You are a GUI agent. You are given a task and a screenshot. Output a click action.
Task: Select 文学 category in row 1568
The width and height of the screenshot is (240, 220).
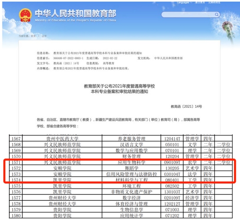192,144
